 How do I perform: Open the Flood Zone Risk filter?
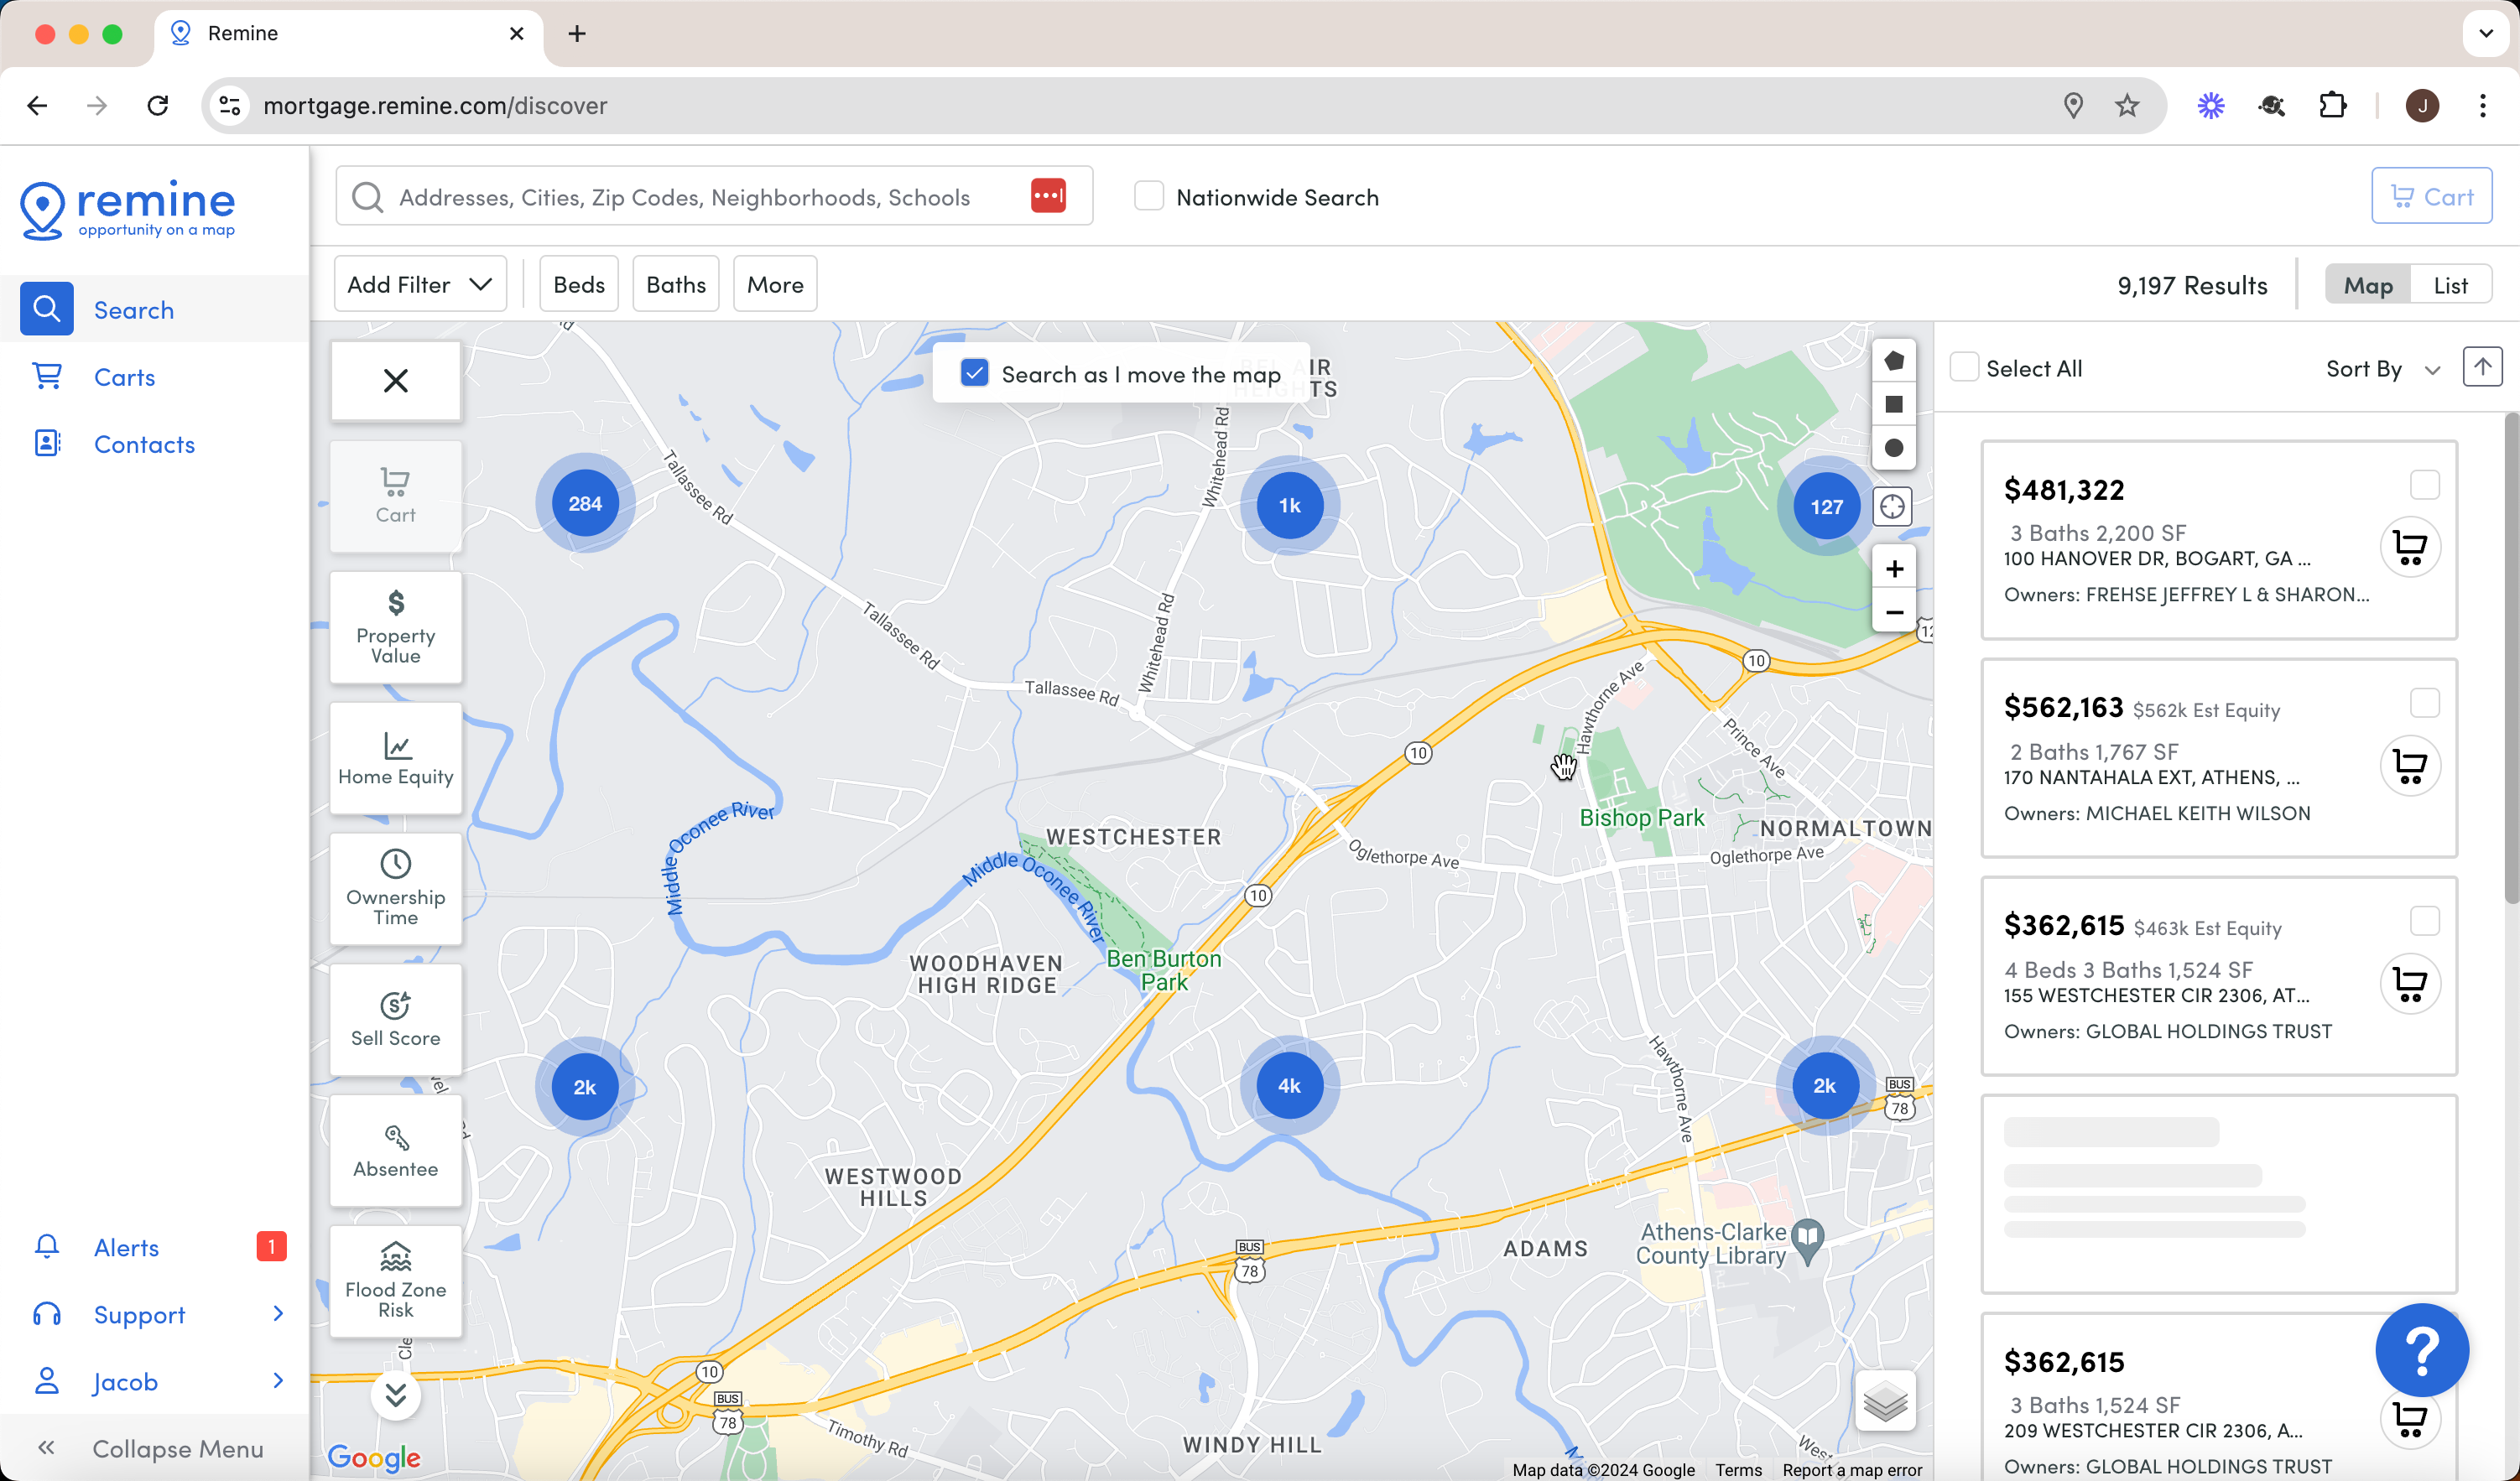point(395,1282)
